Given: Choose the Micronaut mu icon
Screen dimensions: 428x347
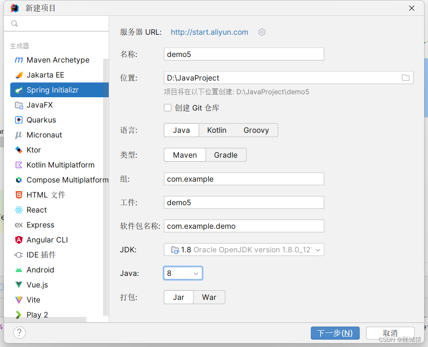Looking at the screenshot, I should point(18,135).
